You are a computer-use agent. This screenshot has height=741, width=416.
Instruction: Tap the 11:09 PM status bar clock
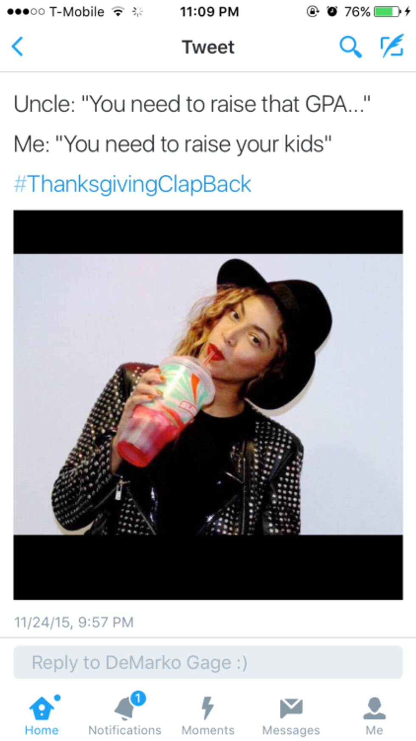point(209,11)
